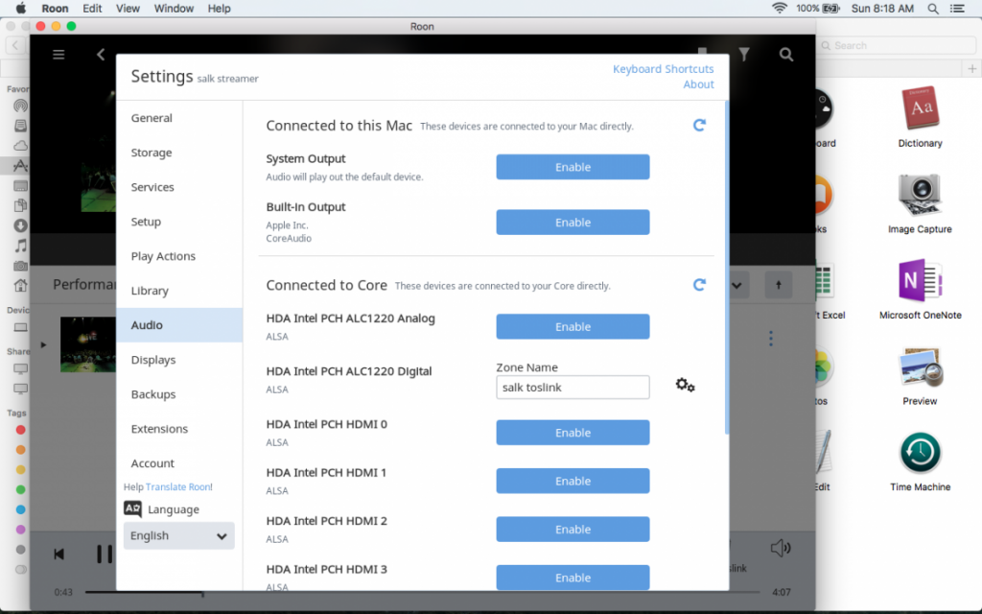Select Finder sidebar Downloads icon
The height and width of the screenshot is (614, 982).
(21, 225)
